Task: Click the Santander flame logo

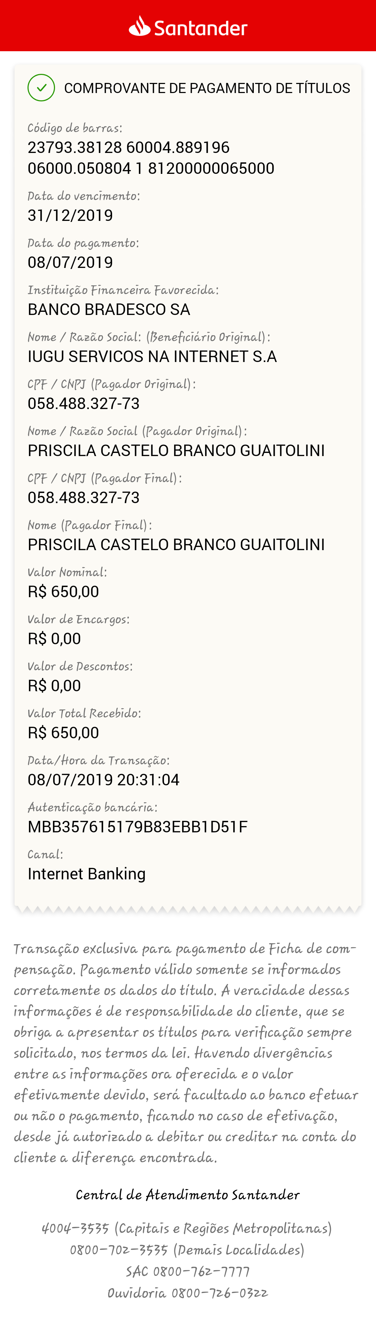Action: [139, 26]
